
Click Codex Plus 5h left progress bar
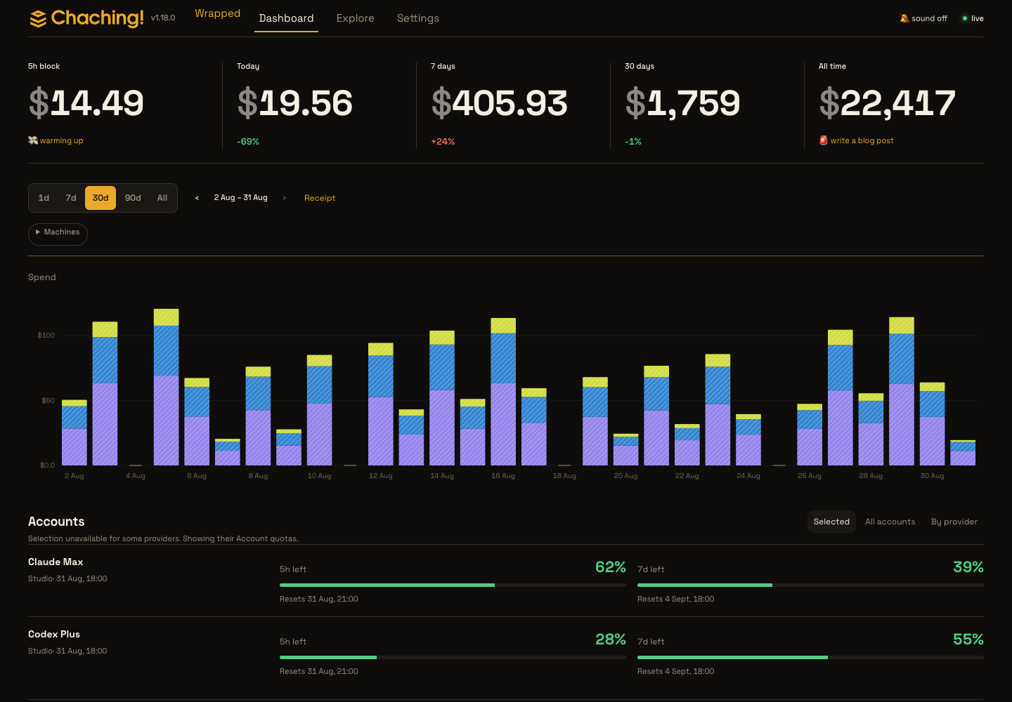click(453, 657)
